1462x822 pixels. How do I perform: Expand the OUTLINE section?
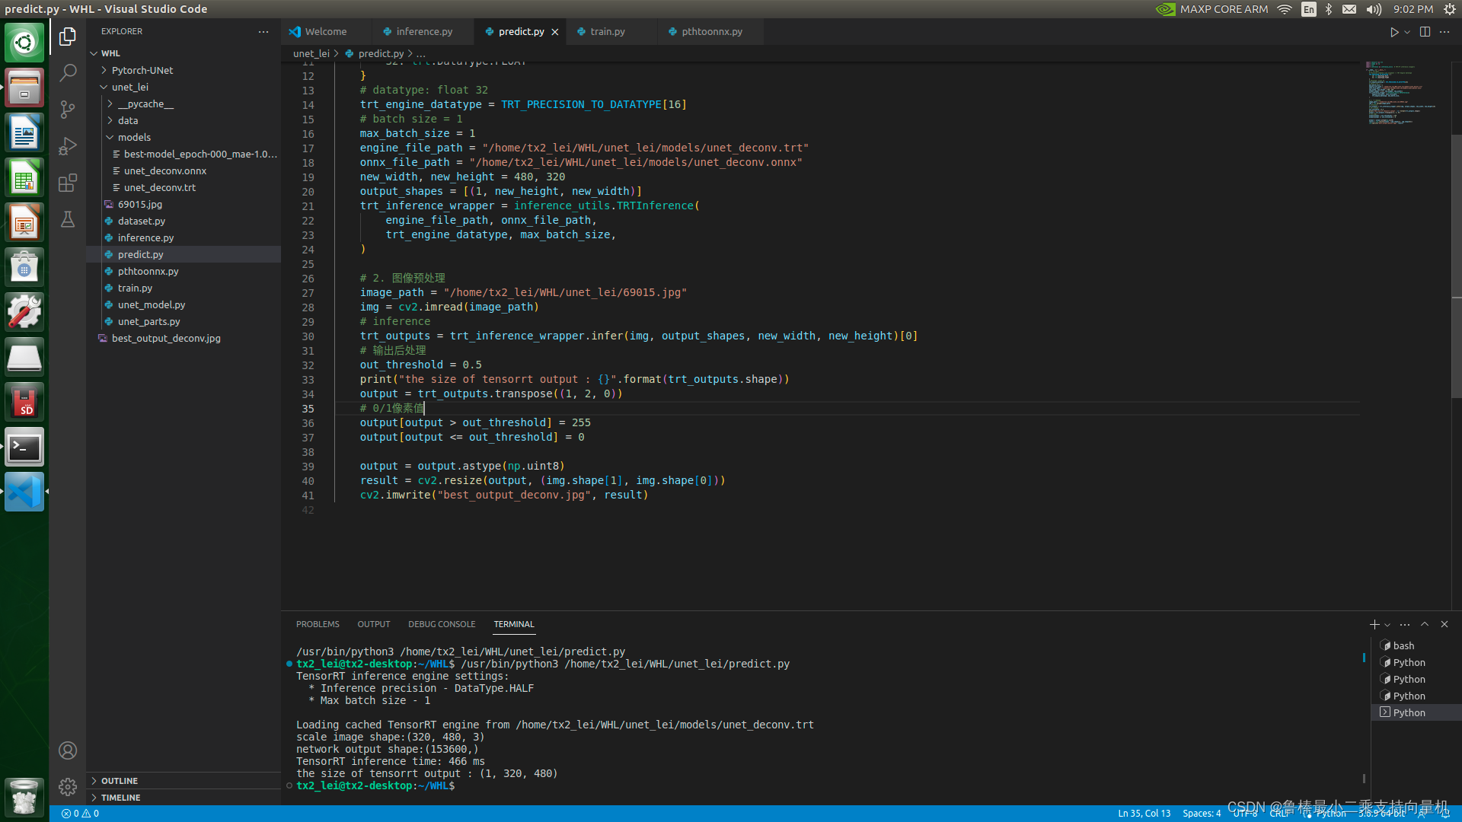click(120, 781)
